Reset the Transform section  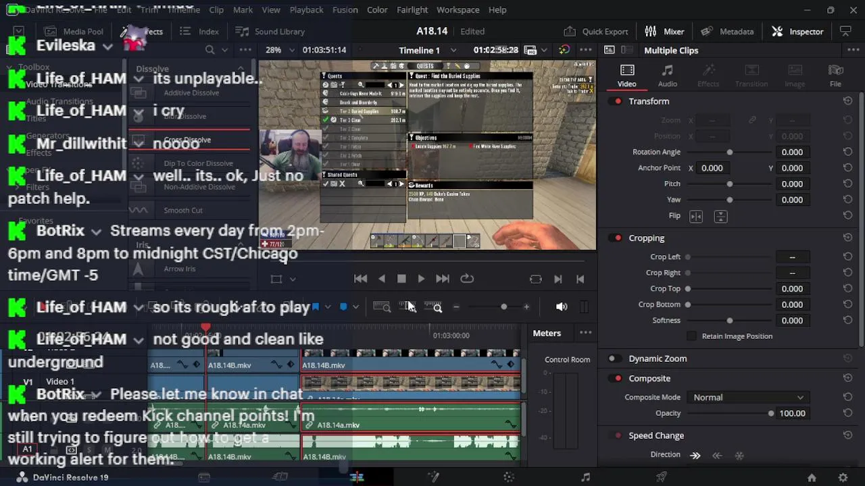click(847, 101)
